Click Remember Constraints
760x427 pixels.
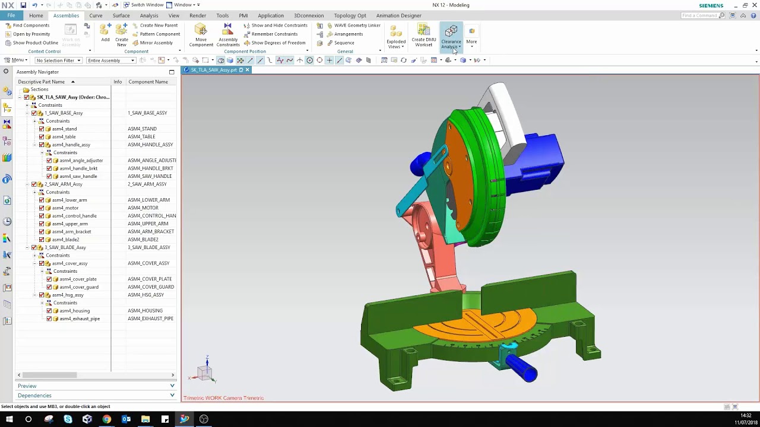270,34
